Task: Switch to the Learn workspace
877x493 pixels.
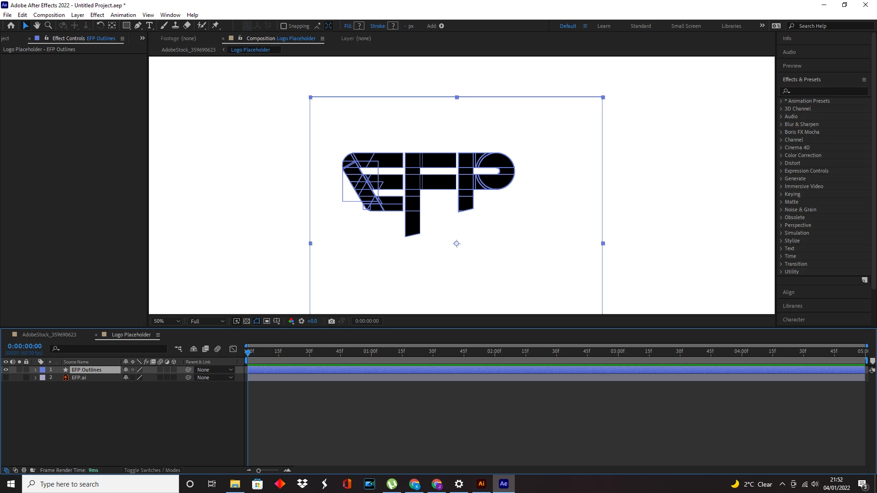Action: (x=603, y=26)
